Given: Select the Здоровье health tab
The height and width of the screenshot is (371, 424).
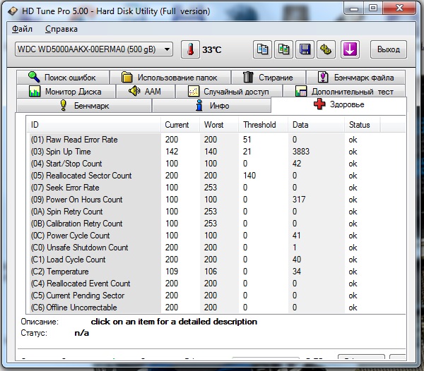Looking at the screenshot, I should click(x=338, y=104).
